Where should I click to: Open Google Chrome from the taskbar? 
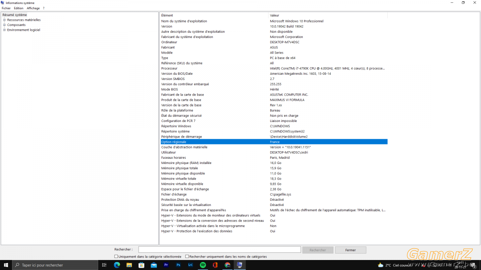[x=227, y=265]
